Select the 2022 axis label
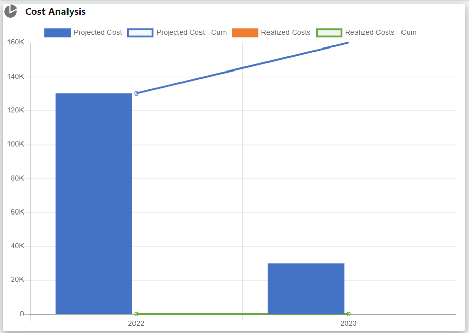This screenshot has width=469, height=333. coord(136,323)
